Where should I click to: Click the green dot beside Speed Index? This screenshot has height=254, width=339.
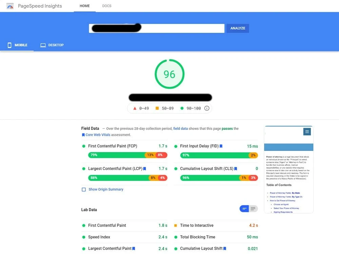click(84, 237)
